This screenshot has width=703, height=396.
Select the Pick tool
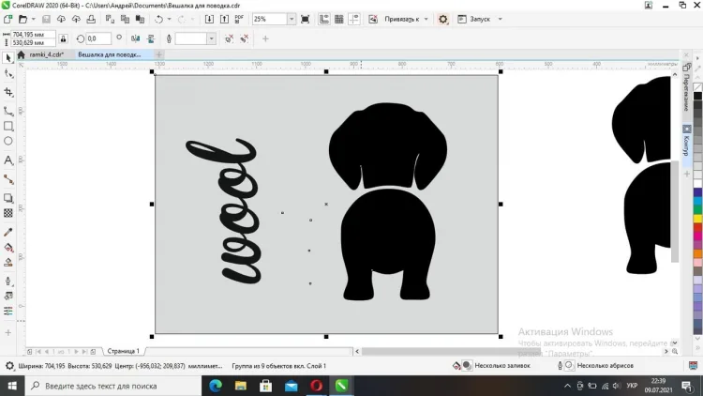8,58
